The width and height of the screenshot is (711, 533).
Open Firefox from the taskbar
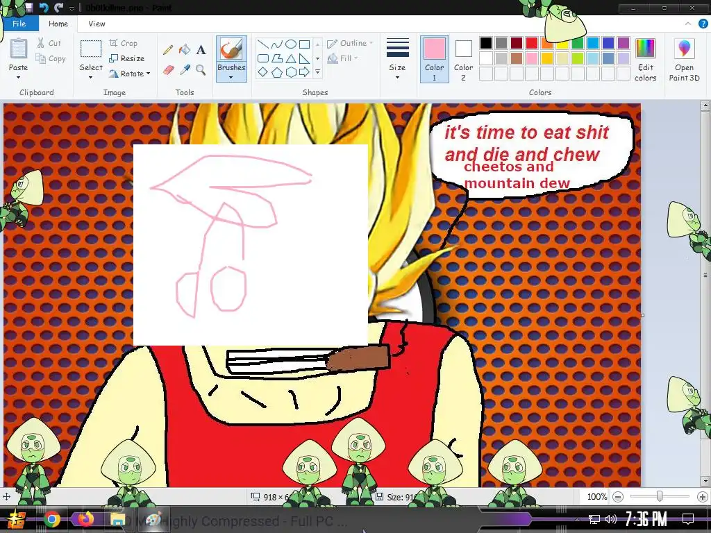[x=85, y=519]
